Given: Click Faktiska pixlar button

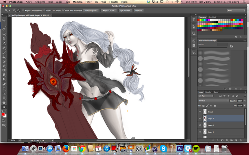Looking at the screenshot, I should coord(91,10).
